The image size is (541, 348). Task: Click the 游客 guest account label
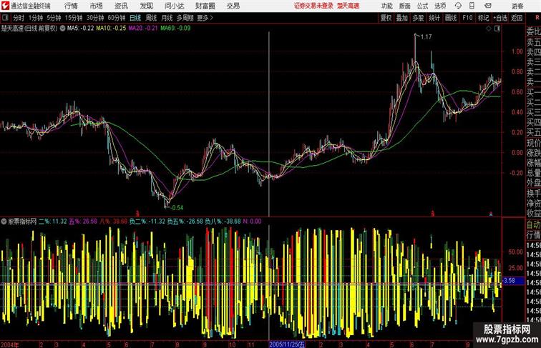[x=517, y=6]
